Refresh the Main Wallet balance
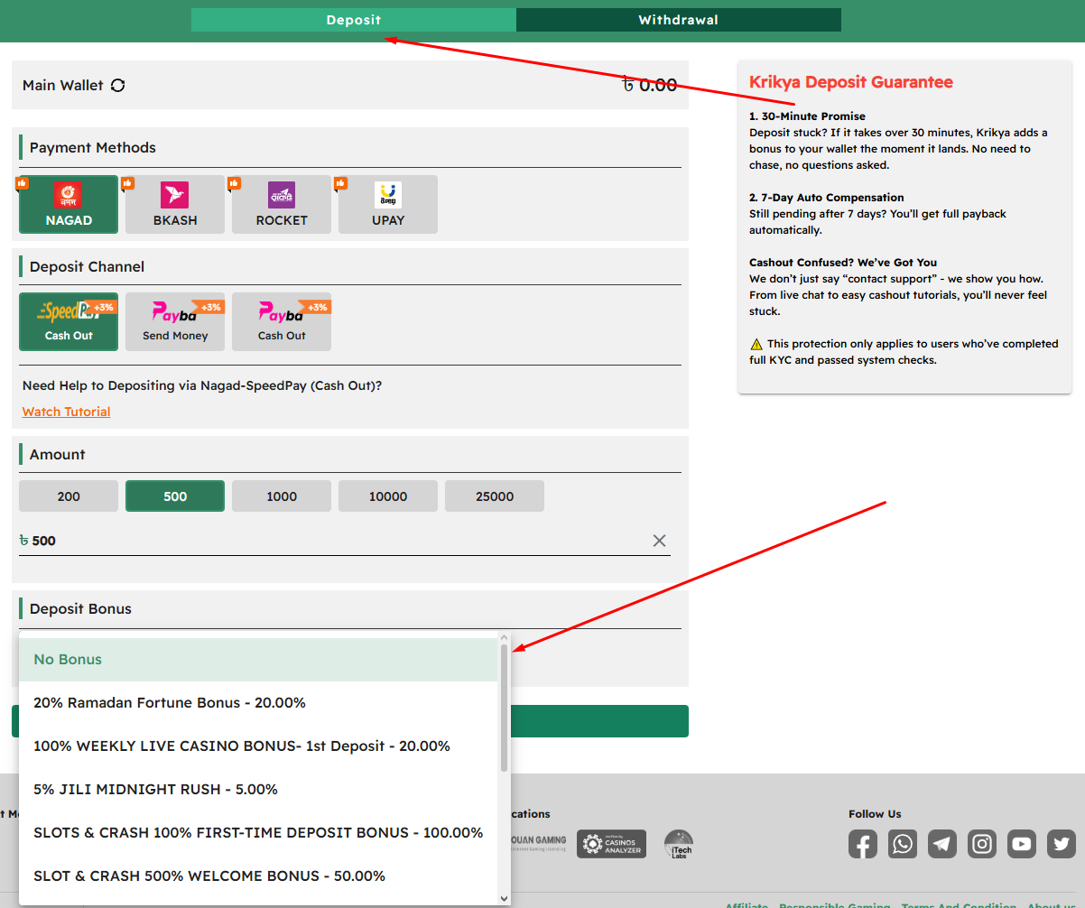This screenshot has width=1085, height=908. coord(118,86)
